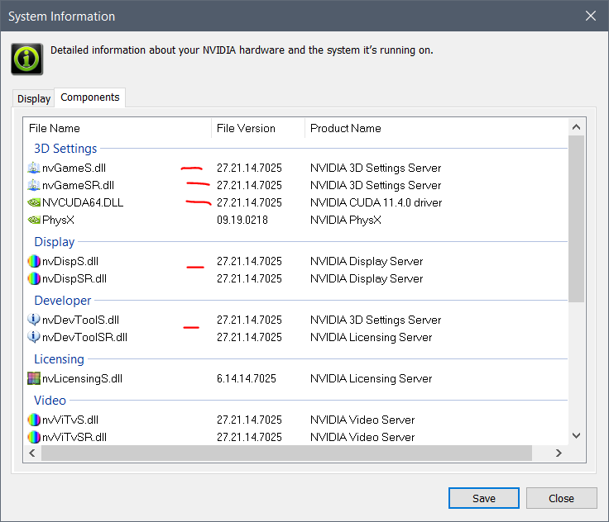
Task: Select the Components tab
Action: tap(89, 97)
